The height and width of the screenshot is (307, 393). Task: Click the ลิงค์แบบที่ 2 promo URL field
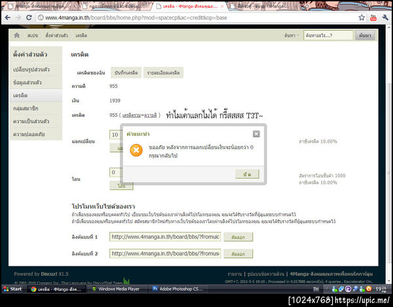[165, 254]
